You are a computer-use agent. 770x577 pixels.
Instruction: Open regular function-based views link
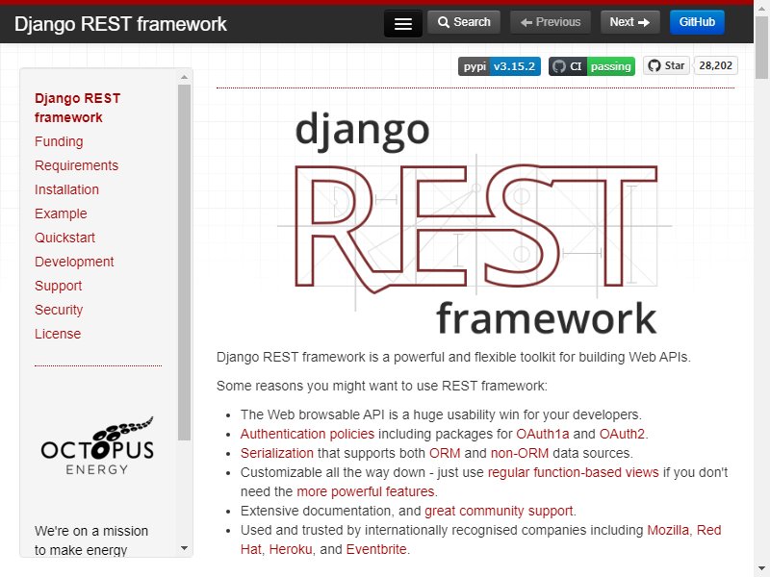click(x=573, y=472)
